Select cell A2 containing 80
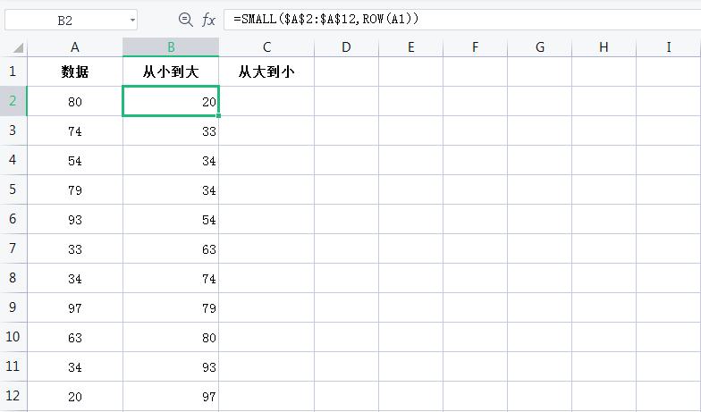 [x=75, y=101]
